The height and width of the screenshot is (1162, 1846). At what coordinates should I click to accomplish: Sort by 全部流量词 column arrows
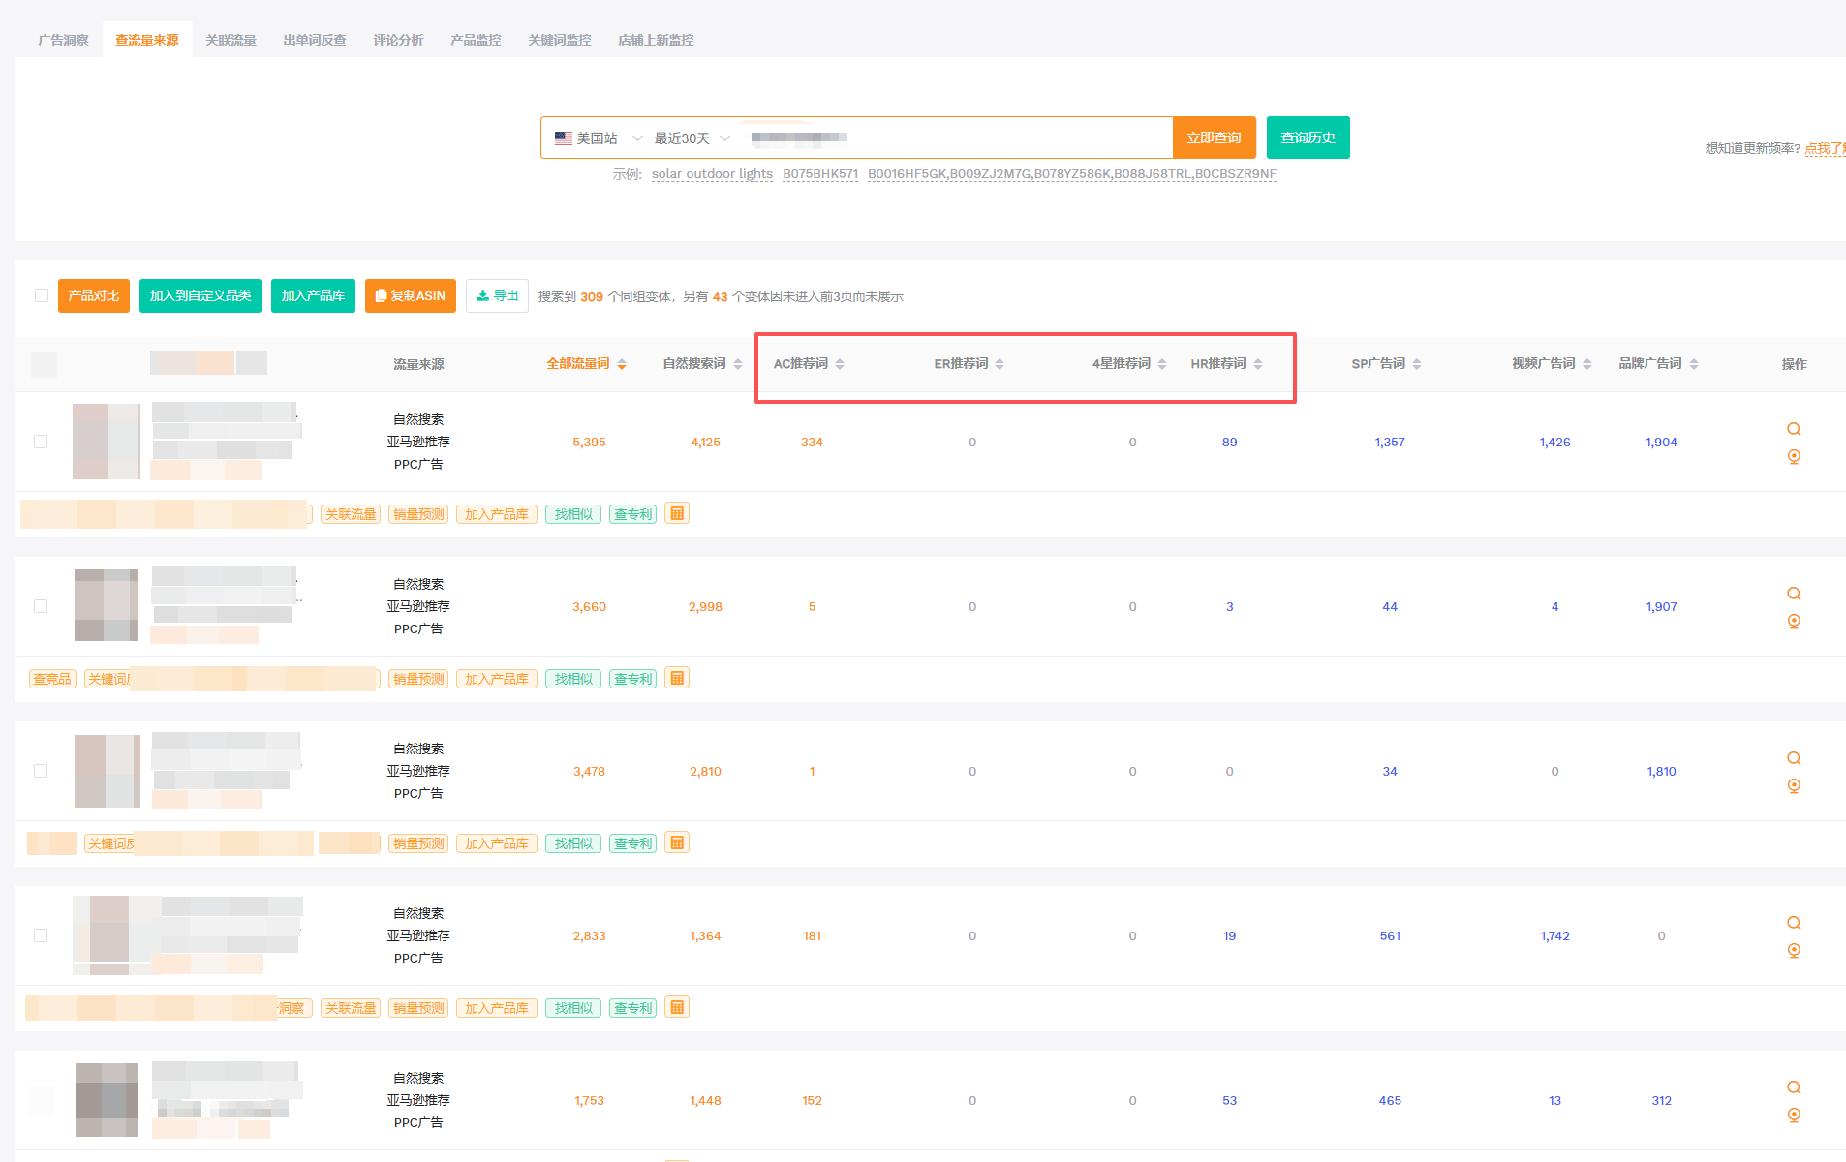(x=622, y=364)
